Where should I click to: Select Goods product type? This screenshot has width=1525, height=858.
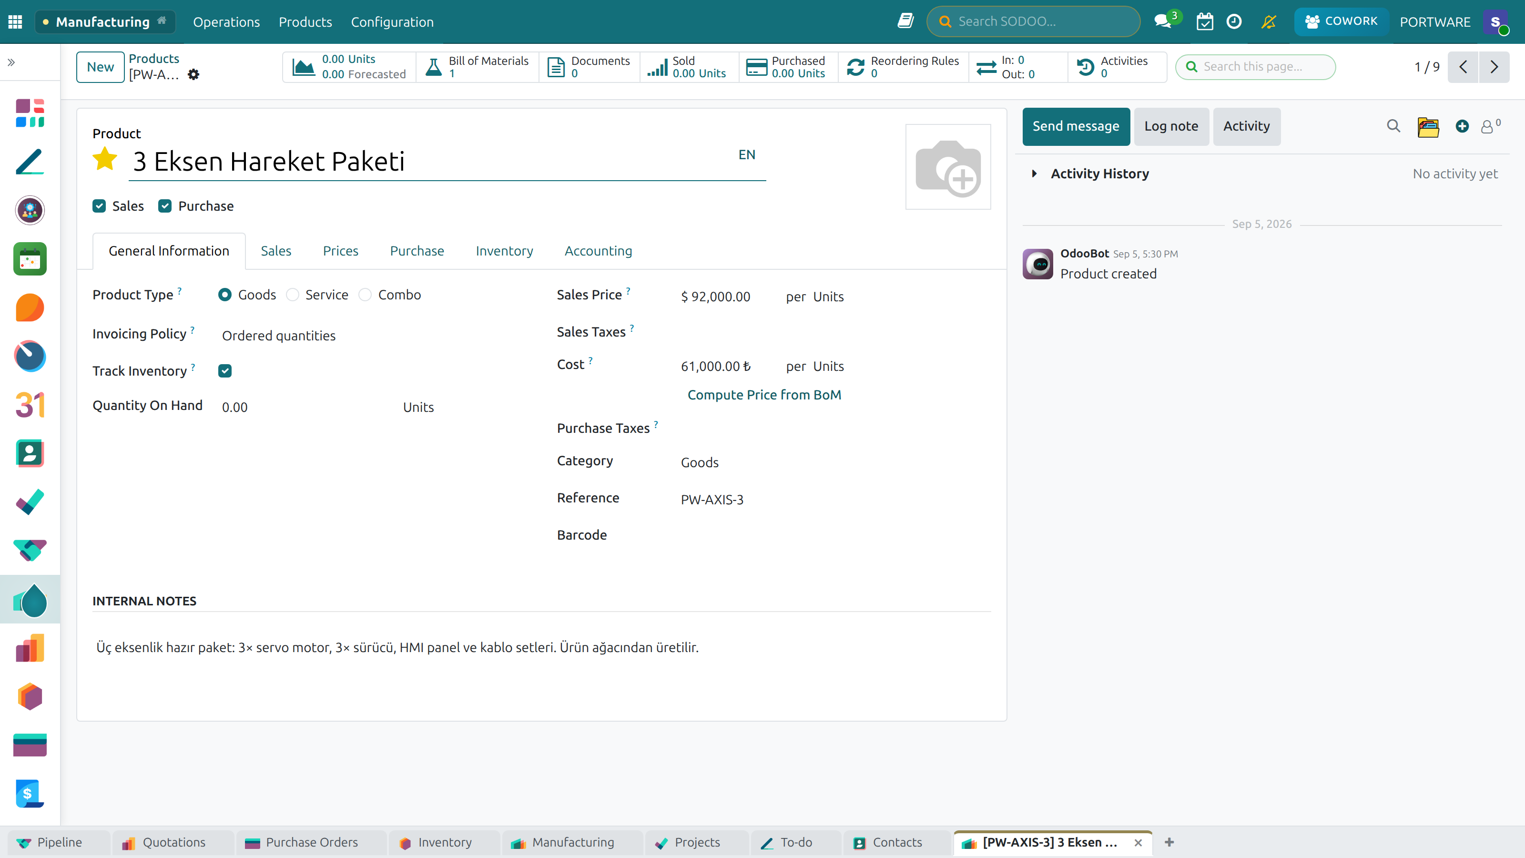tap(224, 295)
